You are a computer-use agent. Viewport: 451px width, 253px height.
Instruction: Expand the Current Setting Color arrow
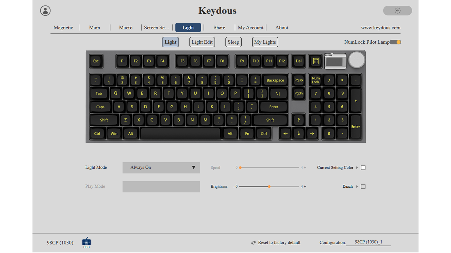click(x=357, y=168)
